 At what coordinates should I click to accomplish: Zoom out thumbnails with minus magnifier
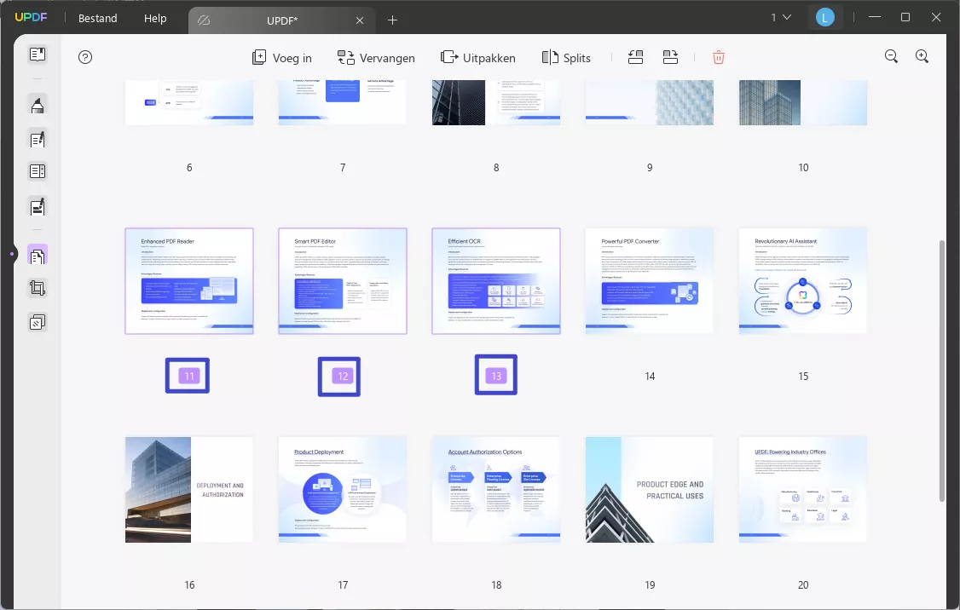[x=892, y=57]
